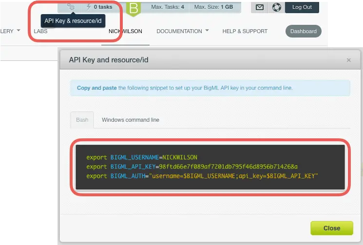363x245 pixels.
Task: Click the BIGML_AUTH export line
Action: point(202,175)
